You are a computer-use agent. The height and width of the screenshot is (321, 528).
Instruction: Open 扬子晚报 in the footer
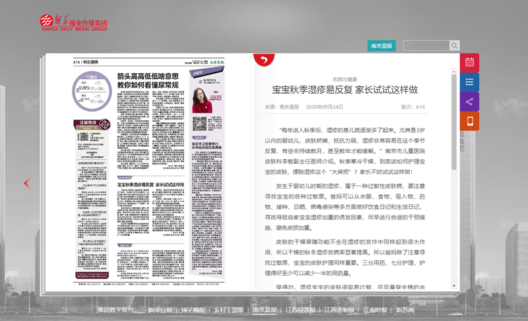click(x=193, y=310)
